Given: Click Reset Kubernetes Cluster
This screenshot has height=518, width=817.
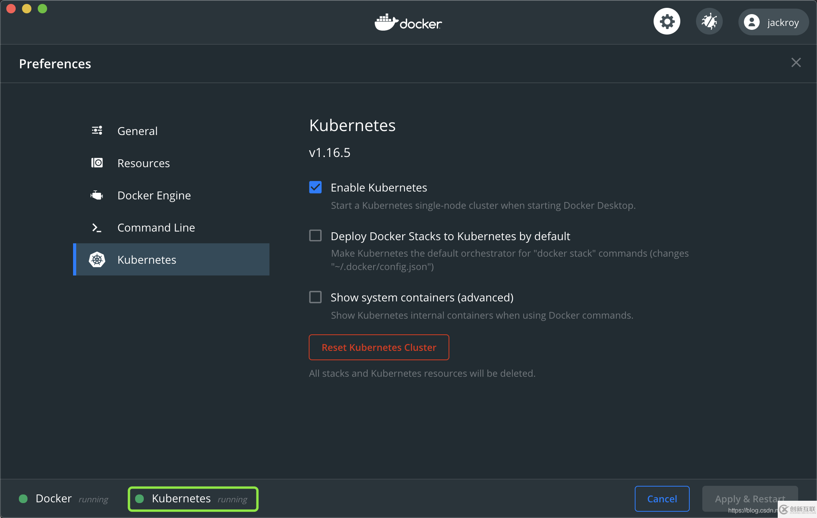Looking at the screenshot, I should 378,347.
